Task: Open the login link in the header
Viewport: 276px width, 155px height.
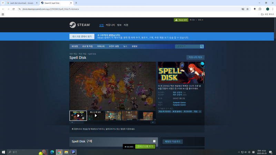Action: (192, 20)
